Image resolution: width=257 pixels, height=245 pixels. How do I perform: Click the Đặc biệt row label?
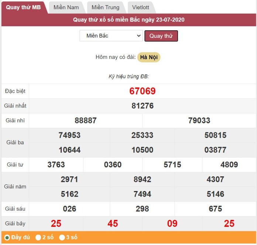[x=15, y=91]
